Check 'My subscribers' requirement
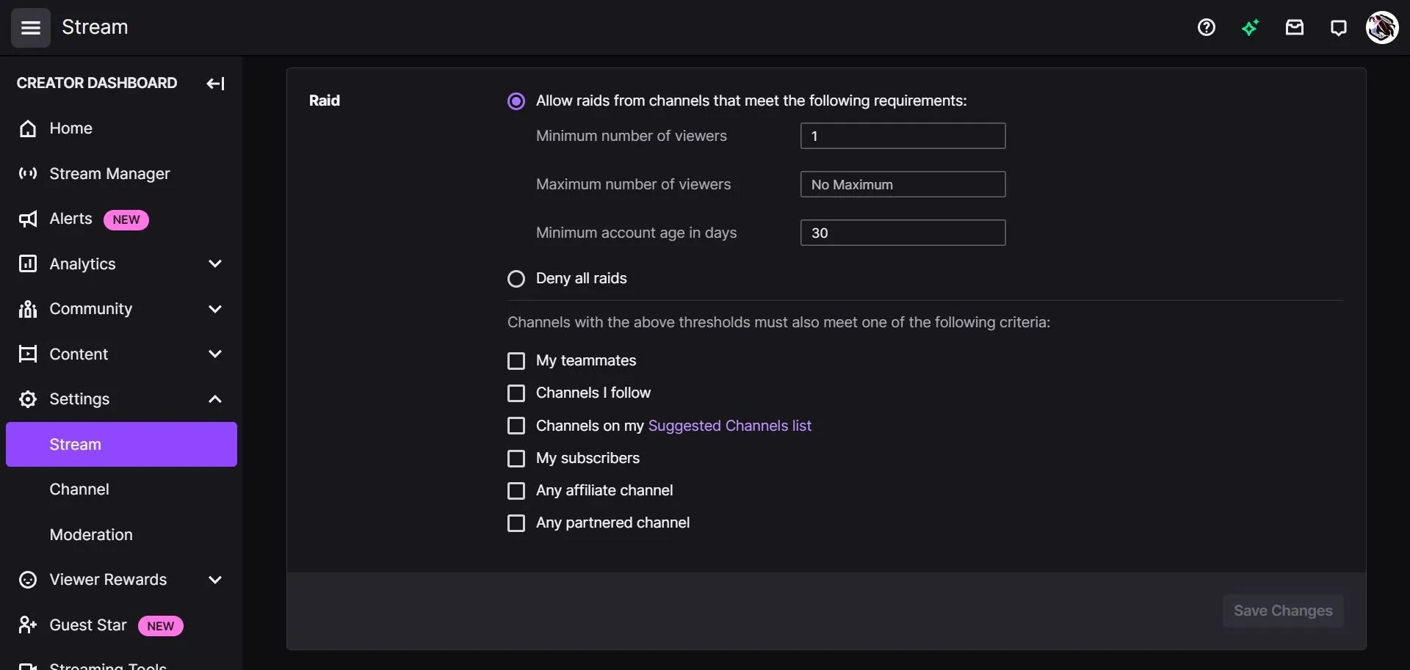 click(516, 458)
